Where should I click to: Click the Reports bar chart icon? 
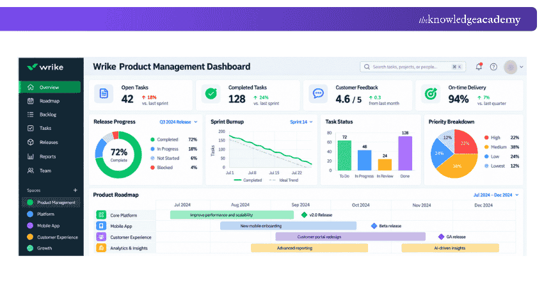click(x=31, y=157)
